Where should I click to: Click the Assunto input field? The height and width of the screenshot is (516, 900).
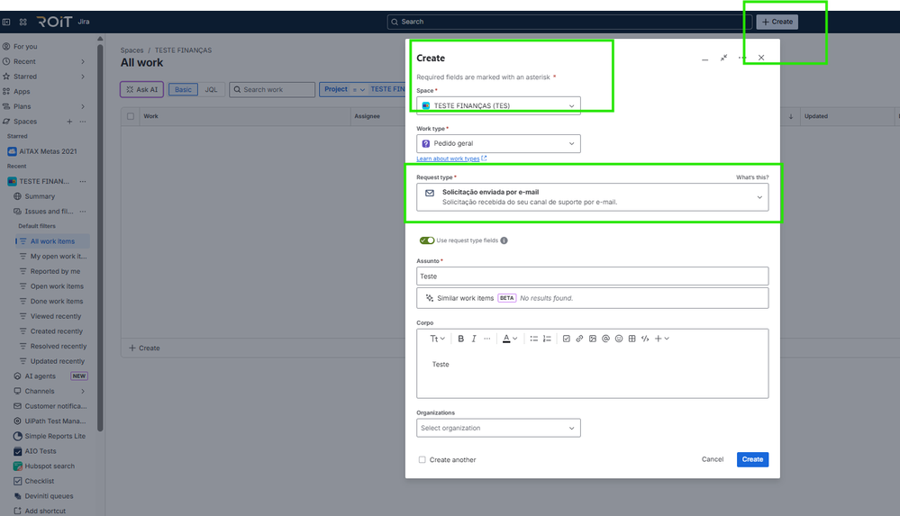(593, 276)
